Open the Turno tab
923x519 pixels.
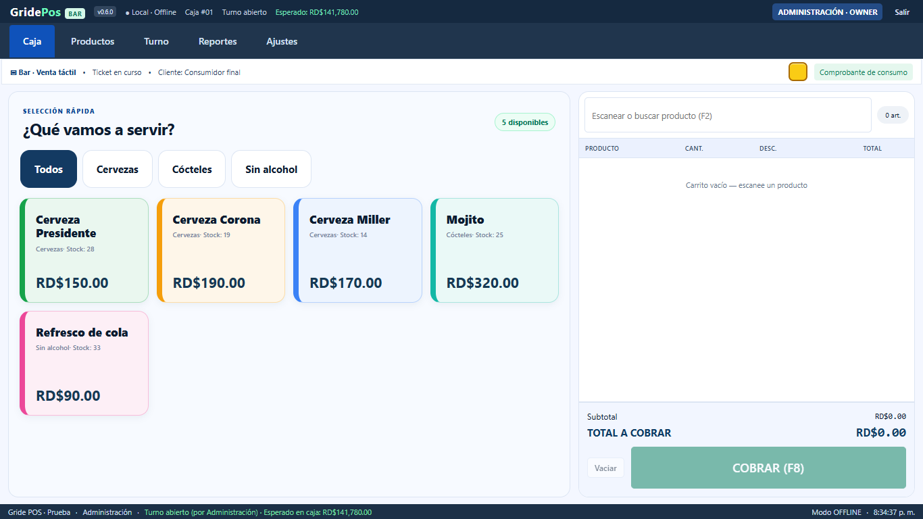click(x=156, y=41)
